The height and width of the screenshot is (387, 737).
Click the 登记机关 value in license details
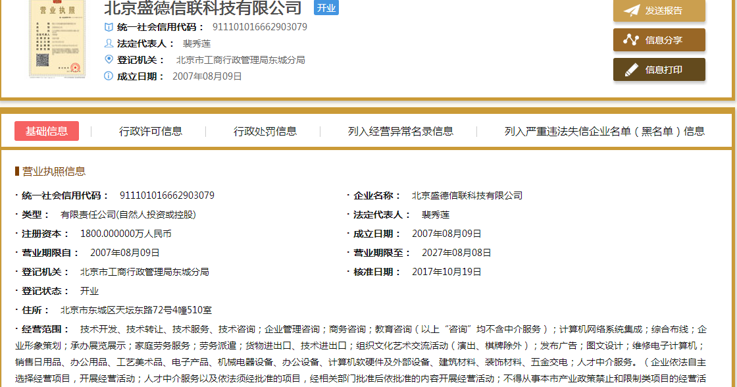pyautogui.click(x=145, y=272)
